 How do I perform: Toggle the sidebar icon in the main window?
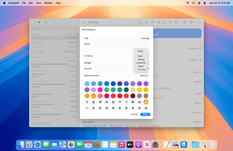point(45,22)
